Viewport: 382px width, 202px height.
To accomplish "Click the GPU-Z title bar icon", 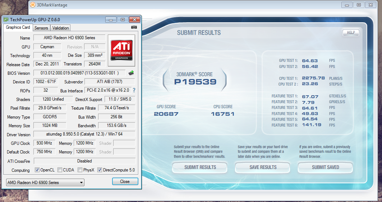I will point(6,19).
